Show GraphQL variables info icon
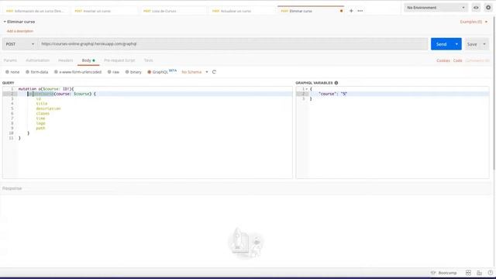The image size is (496, 279). click(336, 83)
